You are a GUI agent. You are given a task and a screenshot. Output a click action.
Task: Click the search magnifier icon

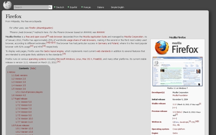pyautogui.click(x=50, y=7)
